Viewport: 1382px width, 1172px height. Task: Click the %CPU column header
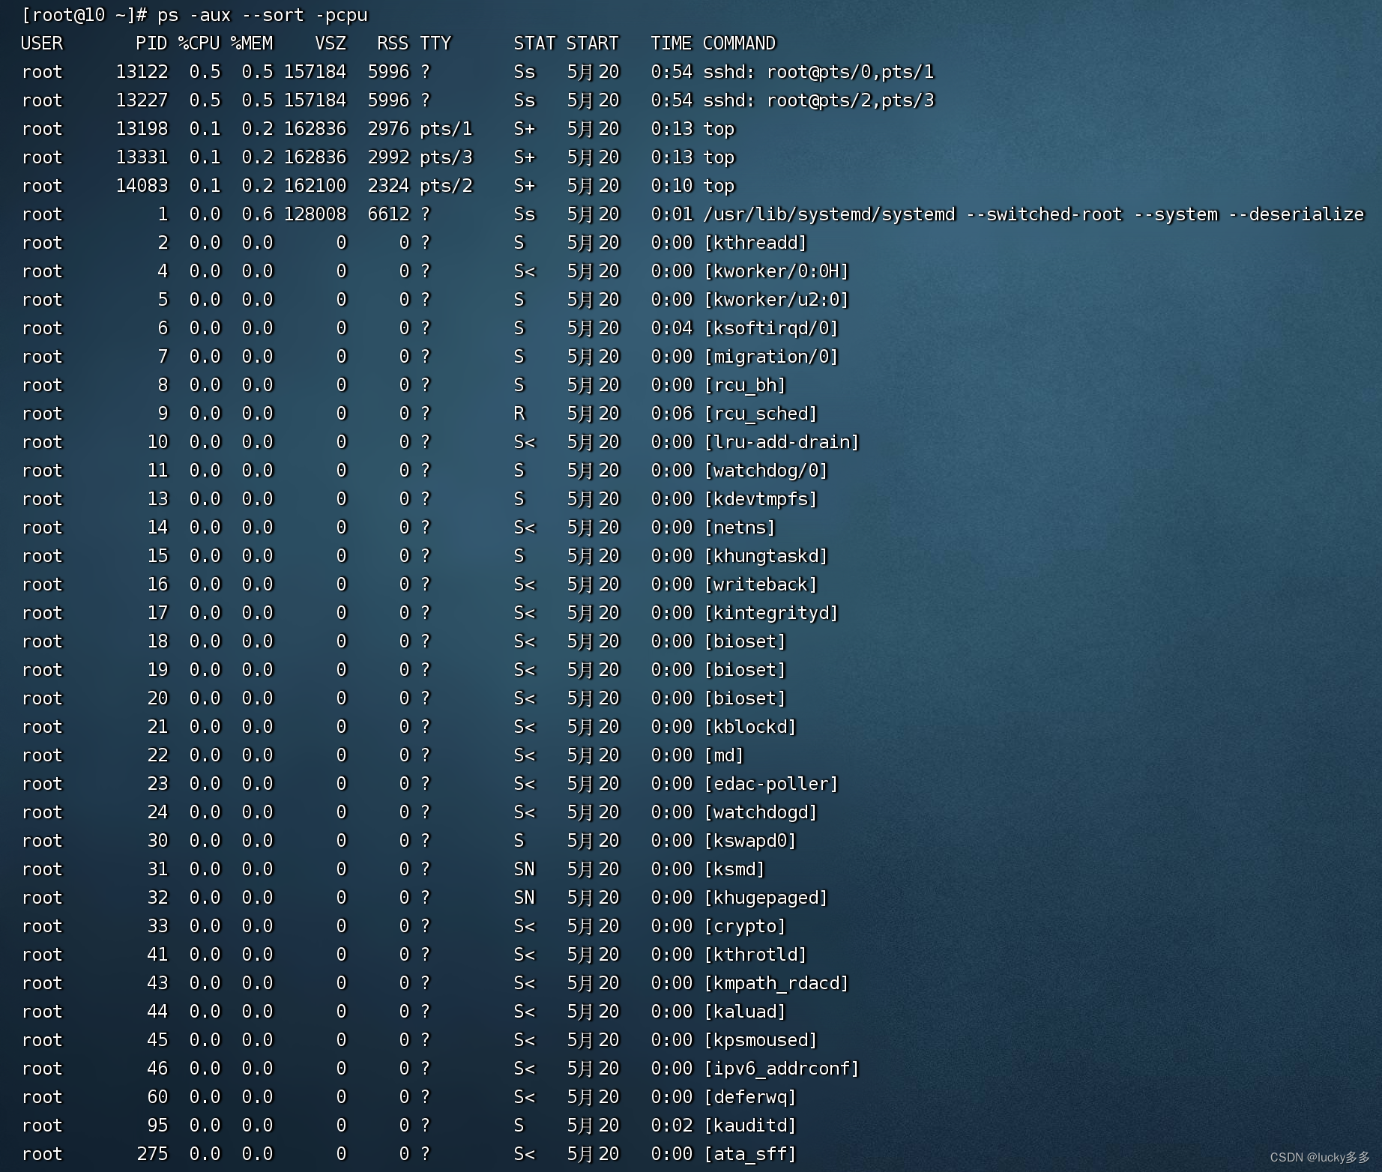199,43
